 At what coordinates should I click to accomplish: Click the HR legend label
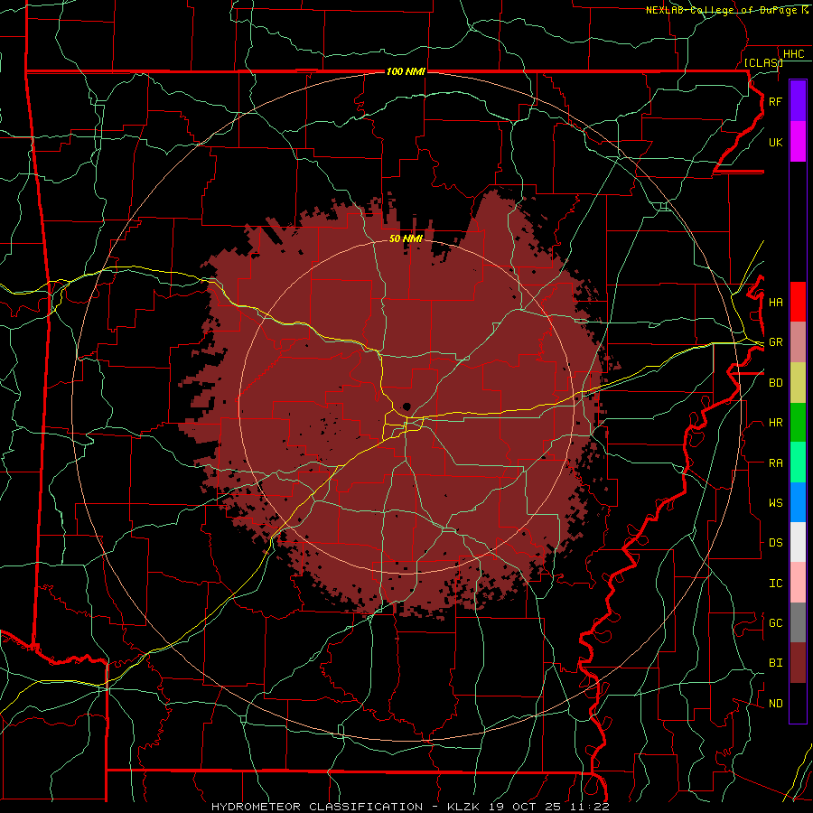tap(775, 423)
